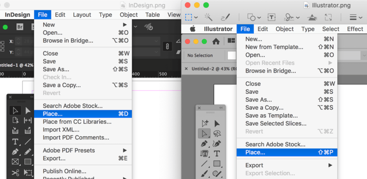367x179 pixels.
Task: Select the InDesign Direct Selection tool (solid arrow)
Action: coord(28,110)
